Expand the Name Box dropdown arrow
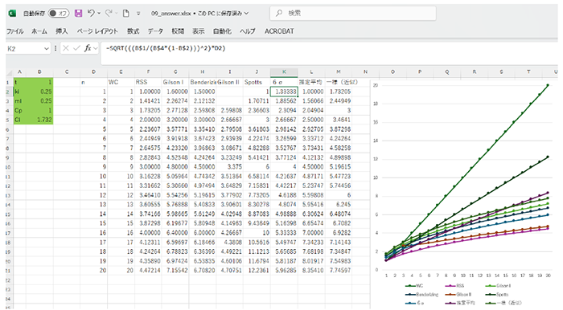 click(47, 48)
